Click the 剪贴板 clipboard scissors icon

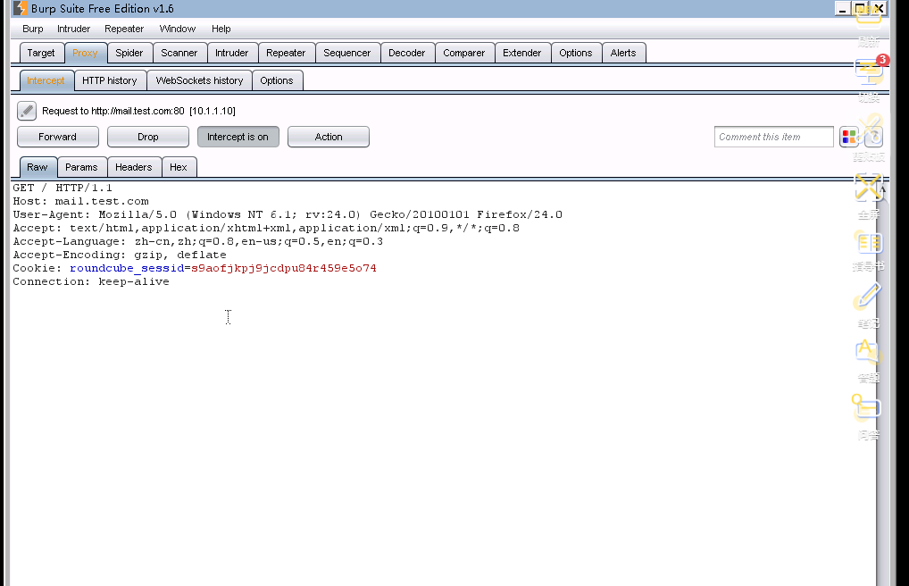(870, 130)
